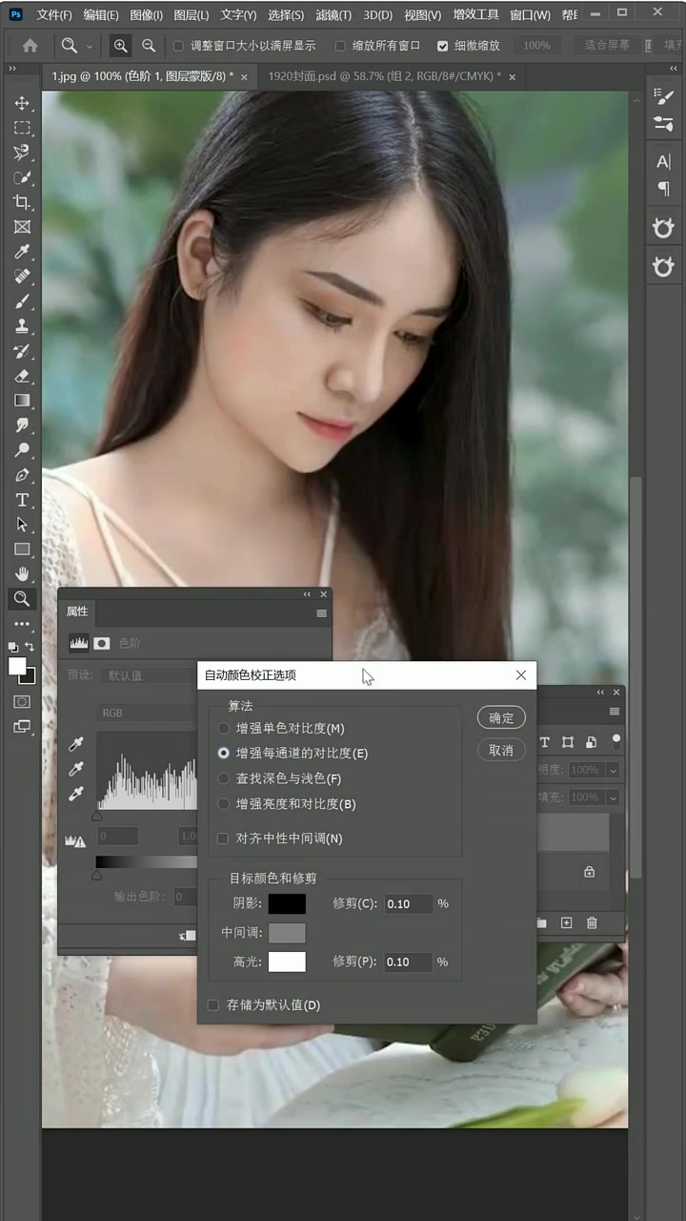Check 存储为默认值(D) checkbox
The width and height of the screenshot is (686, 1221).
click(x=213, y=1005)
